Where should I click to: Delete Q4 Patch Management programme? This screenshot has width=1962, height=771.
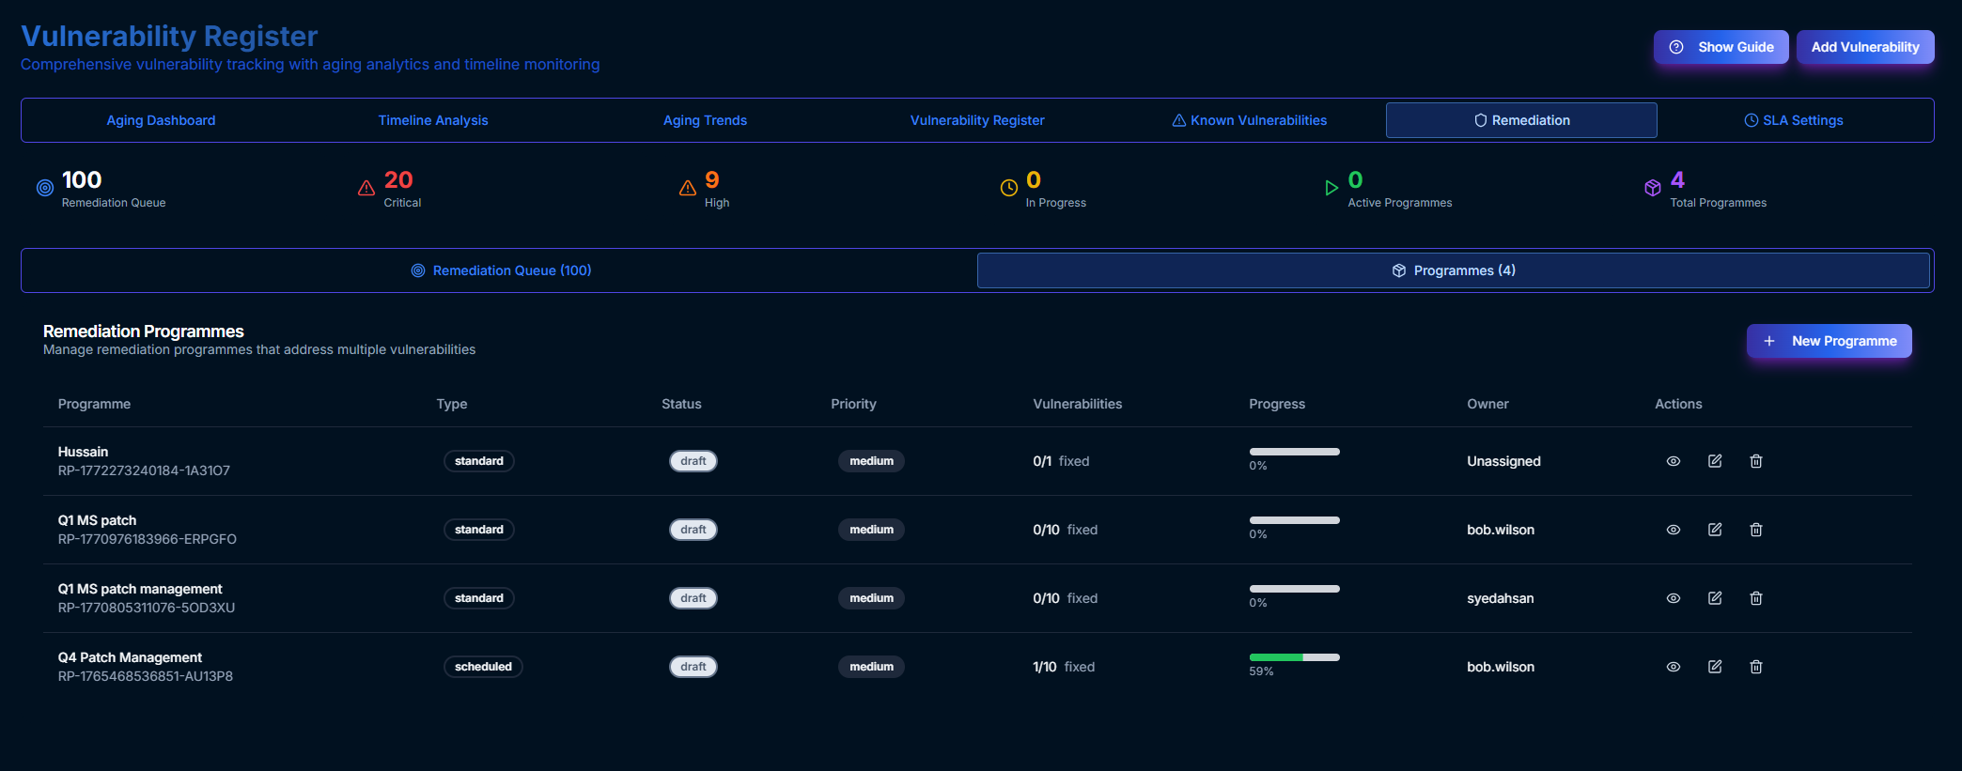pyautogui.click(x=1756, y=667)
